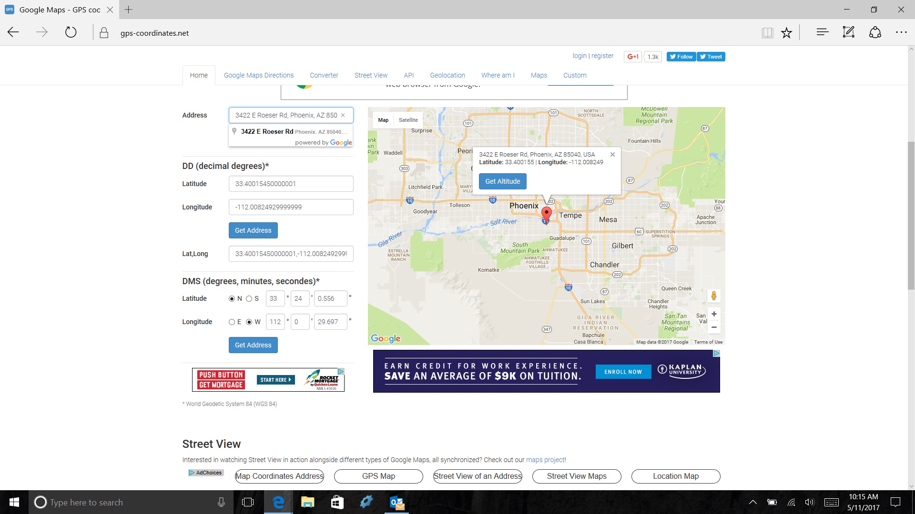Make a web note pen icon
The width and height of the screenshot is (915, 514).
(x=848, y=32)
